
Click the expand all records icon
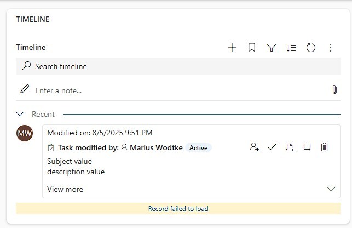point(291,48)
